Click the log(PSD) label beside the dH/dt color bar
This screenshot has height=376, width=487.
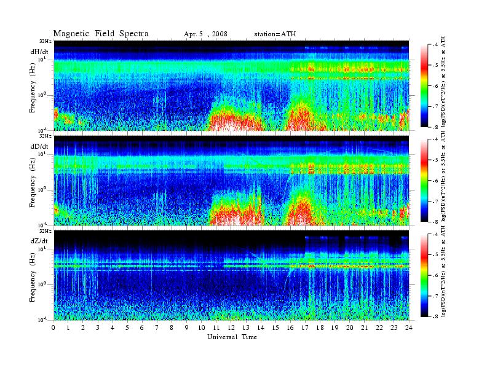(x=443, y=82)
